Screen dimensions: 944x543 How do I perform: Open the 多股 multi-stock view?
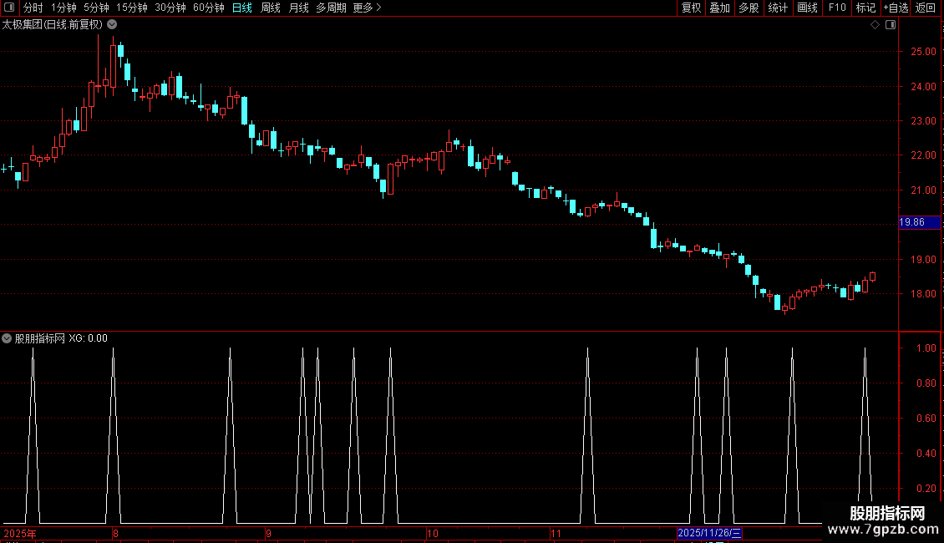[x=749, y=8]
